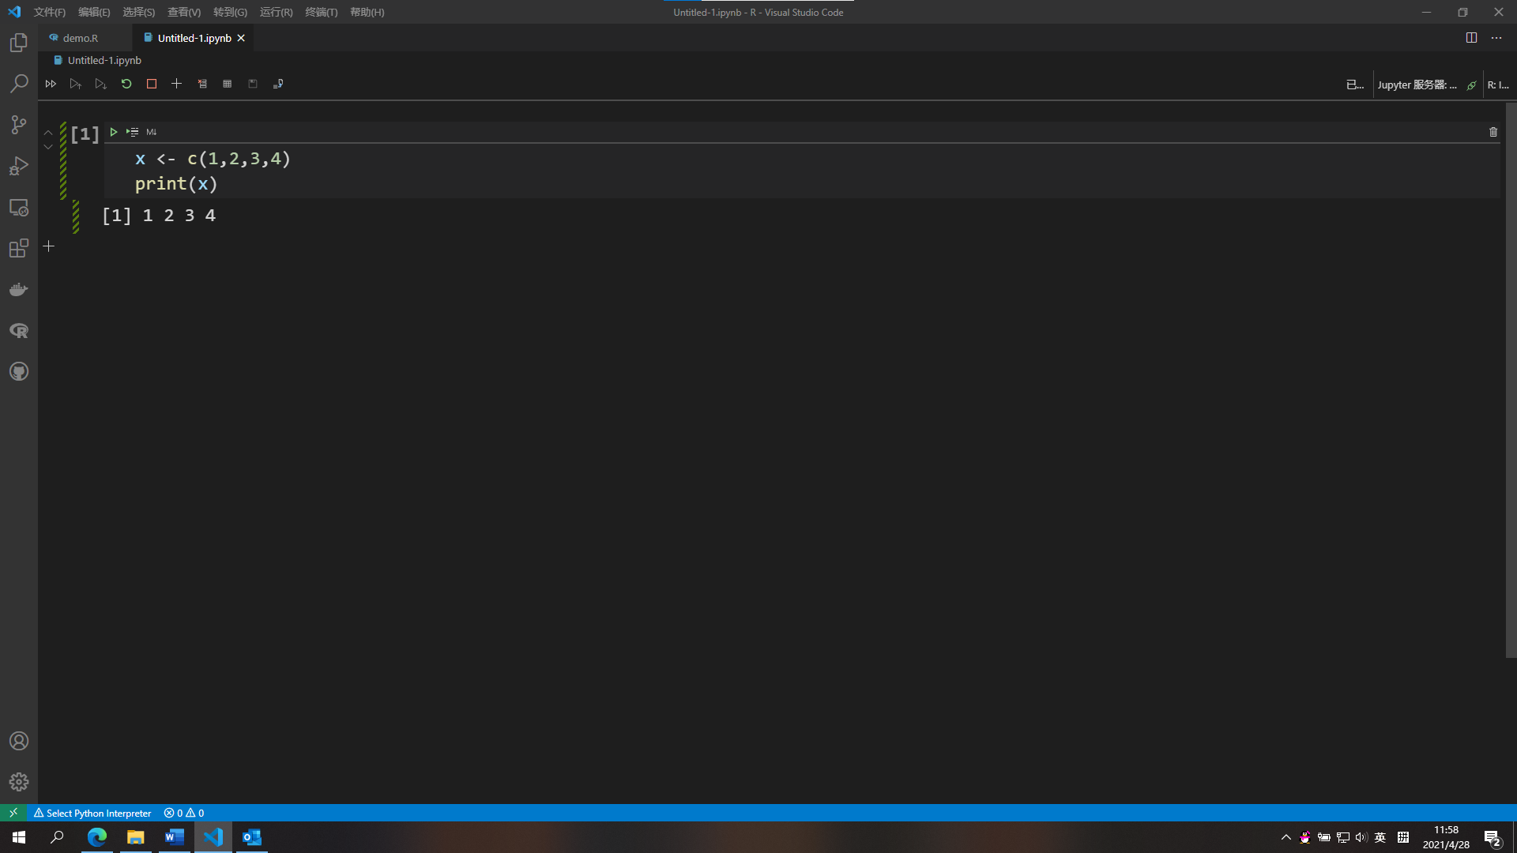Open Outlook from the taskbar
The image size is (1517, 853).
[x=251, y=837]
